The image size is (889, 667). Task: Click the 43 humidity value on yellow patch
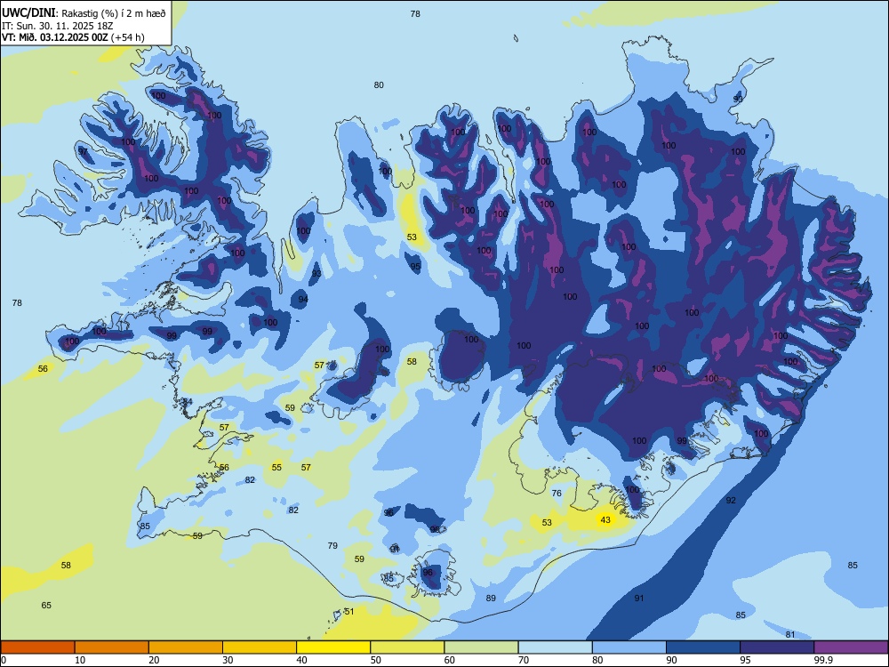click(x=605, y=519)
